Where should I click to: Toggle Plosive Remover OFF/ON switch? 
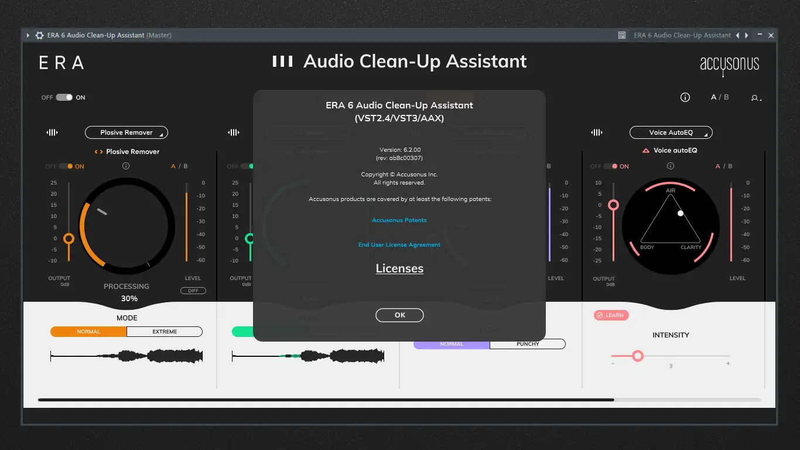pos(66,166)
